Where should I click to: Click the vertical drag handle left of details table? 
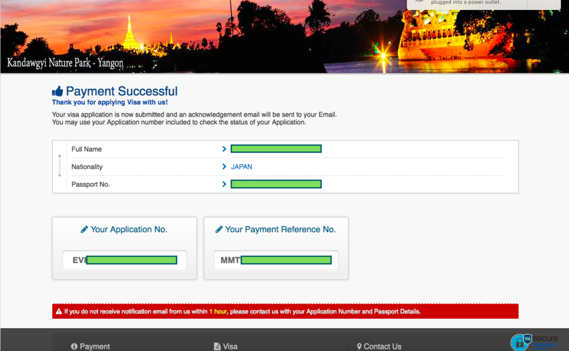pos(59,166)
